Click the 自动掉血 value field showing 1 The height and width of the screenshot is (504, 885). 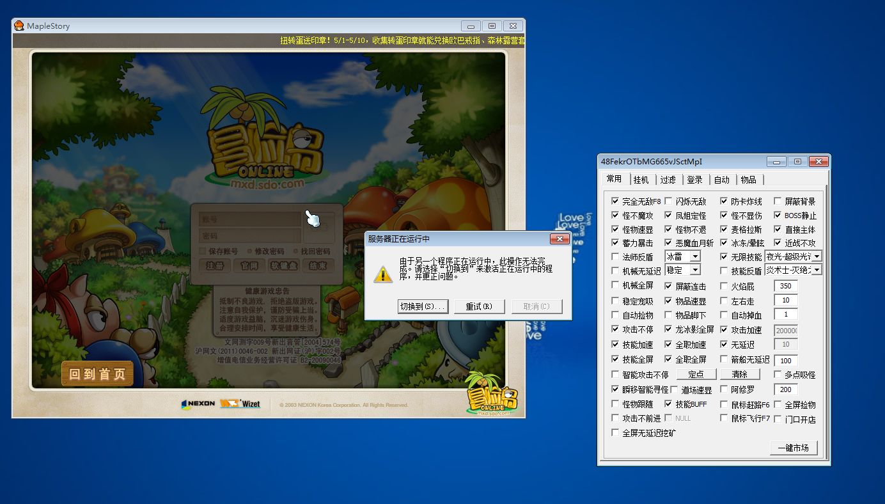[x=786, y=315]
